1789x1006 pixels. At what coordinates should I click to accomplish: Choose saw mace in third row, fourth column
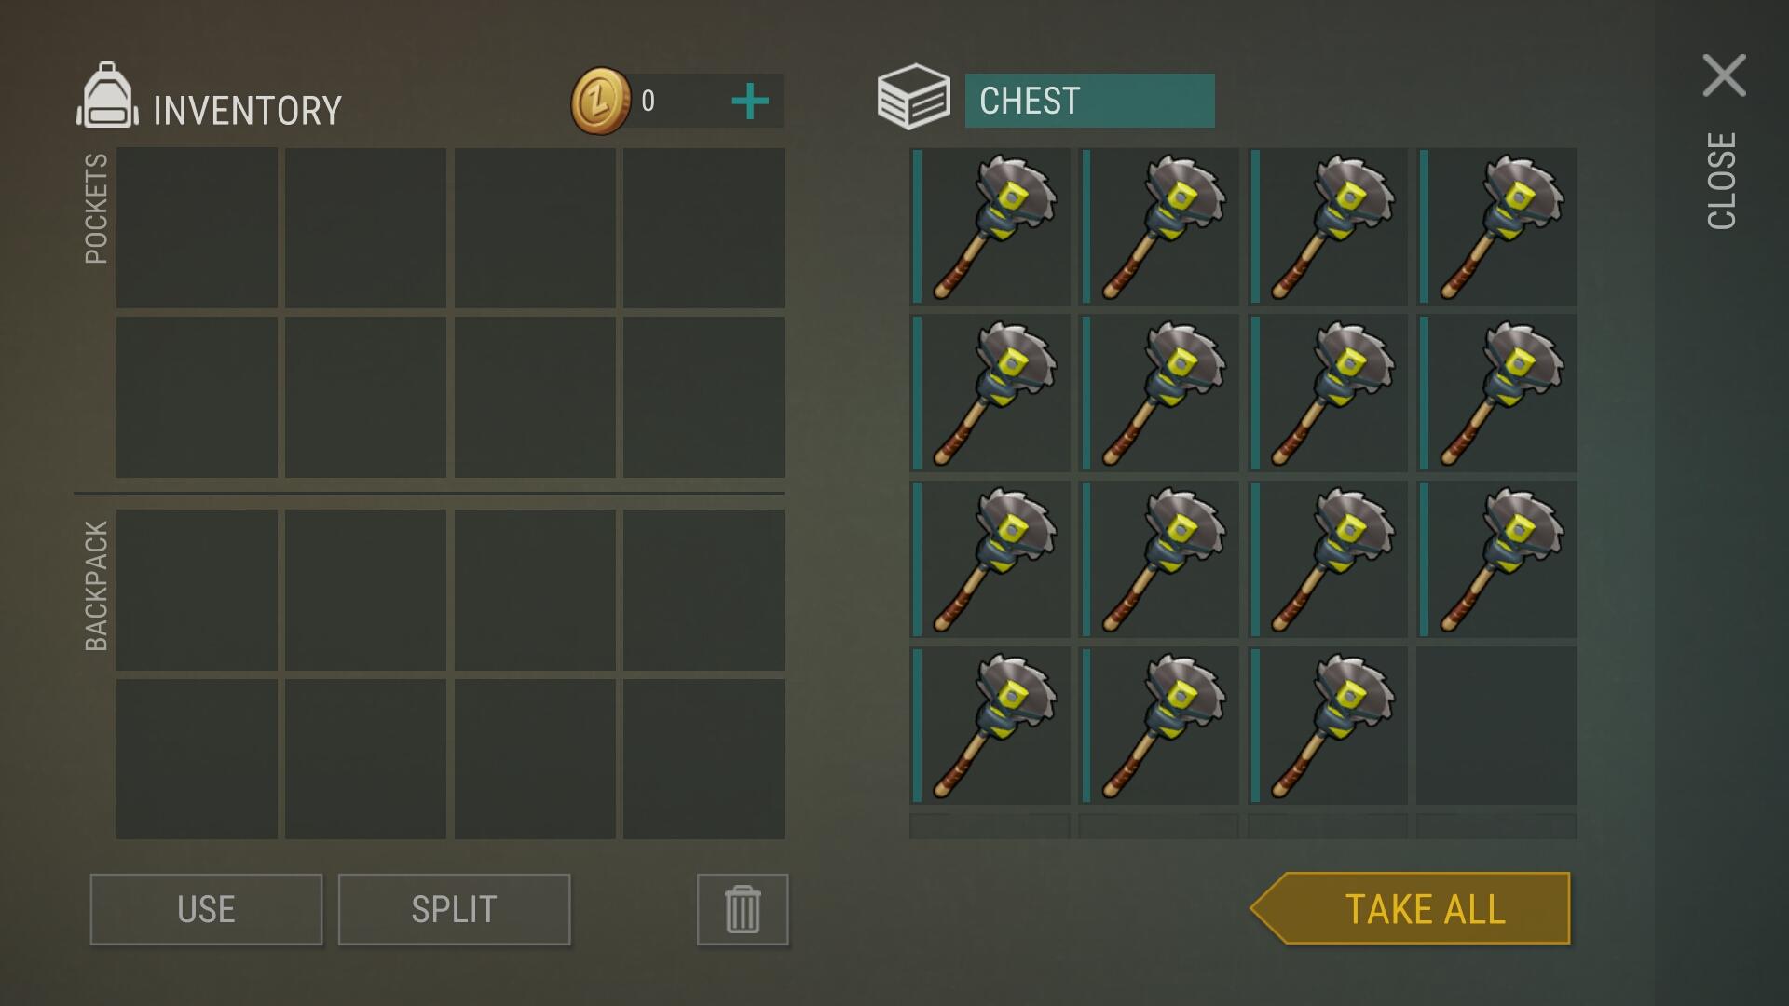tap(1497, 559)
